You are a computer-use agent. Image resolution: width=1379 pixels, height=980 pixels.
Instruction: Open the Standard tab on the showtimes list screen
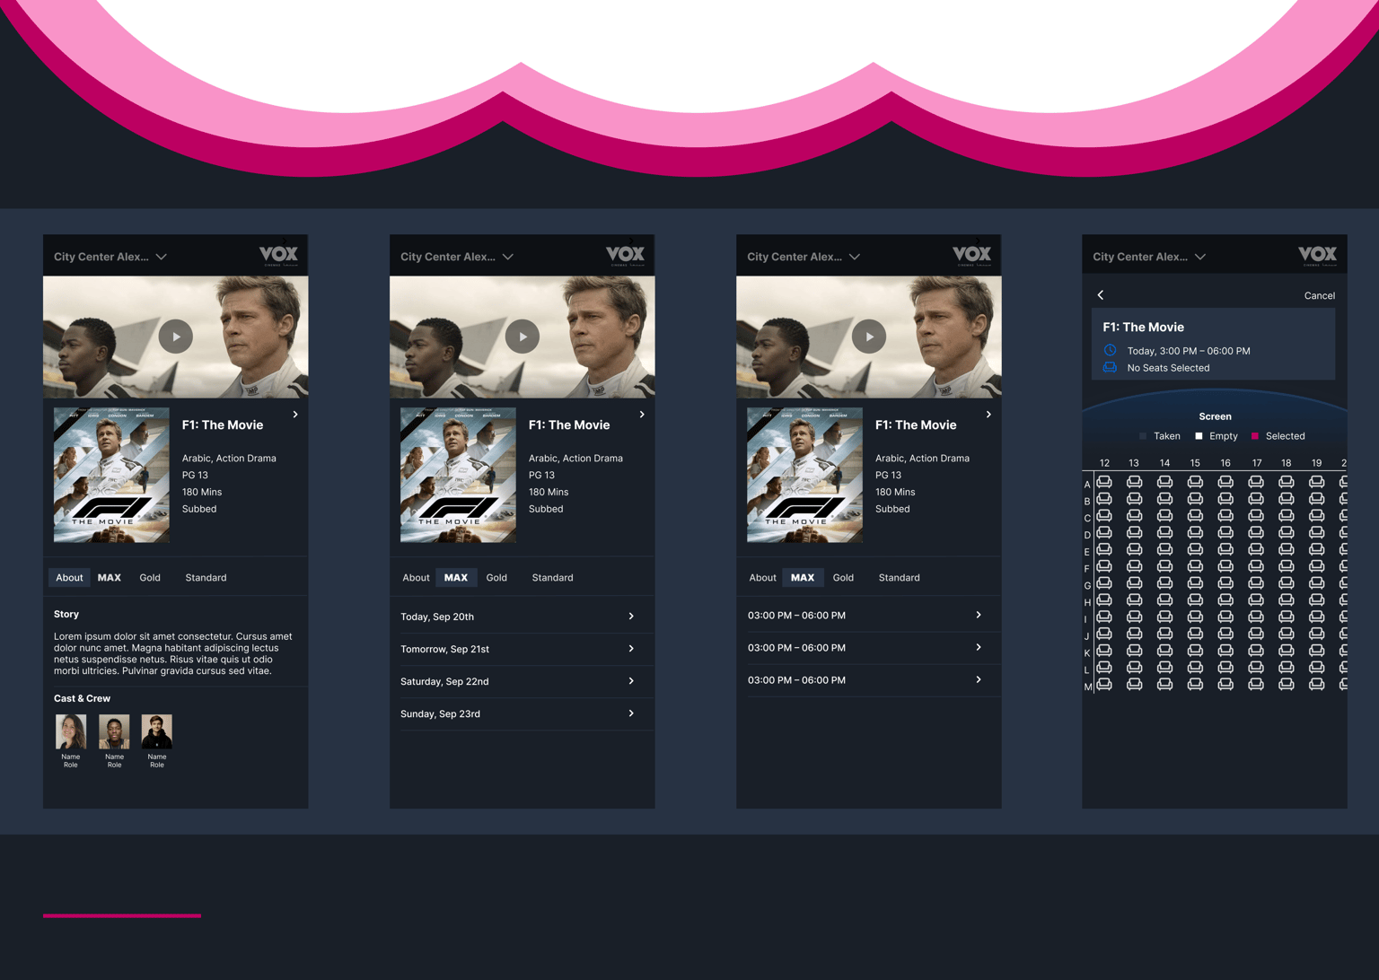(x=899, y=578)
